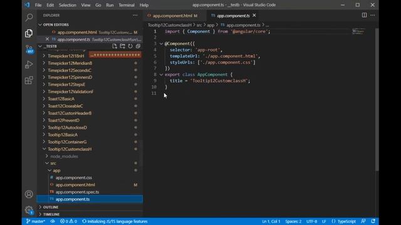Click Initializing JS/TS language features status
This screenshot has width=401, height=225.
tap(115, 221)
